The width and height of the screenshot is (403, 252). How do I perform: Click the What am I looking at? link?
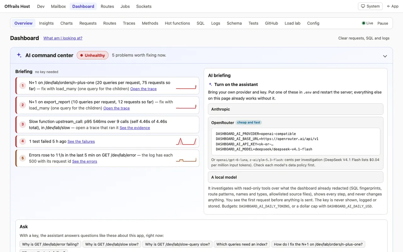[63, 38]
